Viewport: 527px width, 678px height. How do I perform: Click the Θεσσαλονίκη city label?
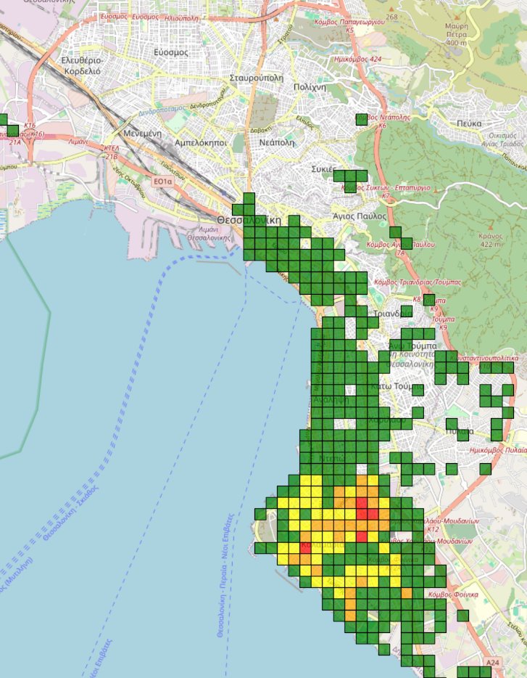[x=249, y=220]
